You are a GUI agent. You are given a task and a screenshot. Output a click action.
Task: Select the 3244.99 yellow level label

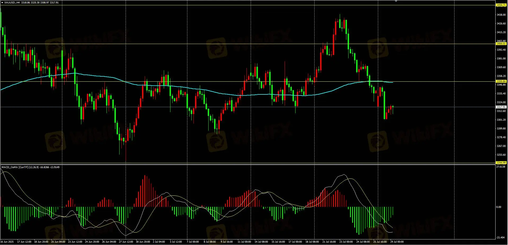501,163
